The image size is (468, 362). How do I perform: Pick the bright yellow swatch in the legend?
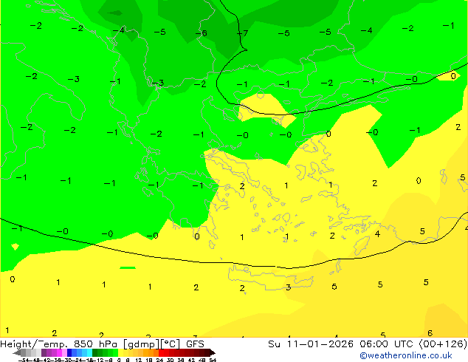coord(121,352)
